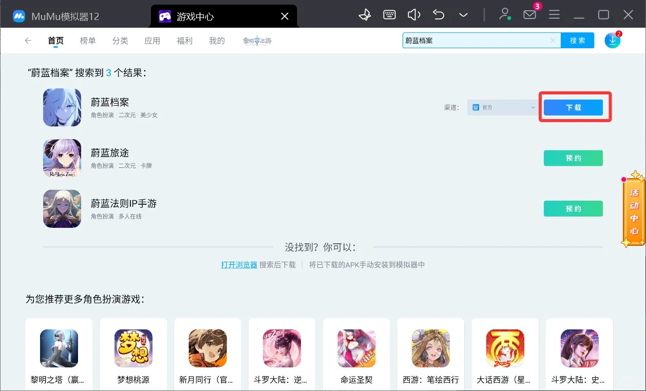Close the 游戏中心 tab
The width and height of the screenshot is (646, 391).
point(284,16)
